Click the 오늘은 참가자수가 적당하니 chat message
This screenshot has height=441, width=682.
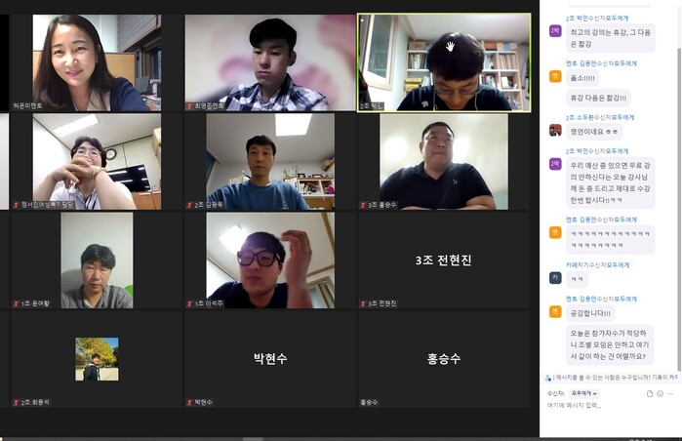(x=610, y=344)
